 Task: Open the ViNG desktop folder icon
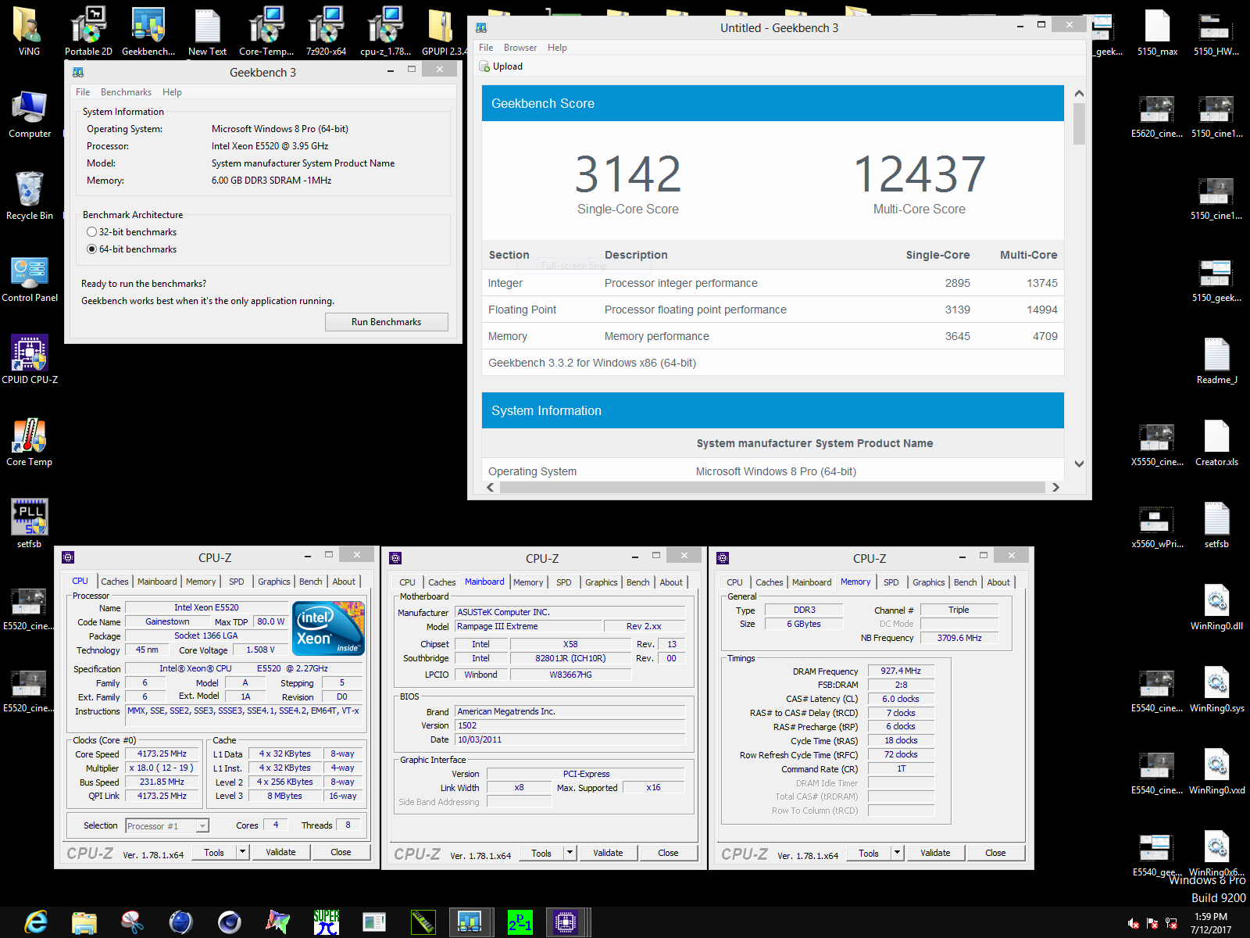point(29,31)
